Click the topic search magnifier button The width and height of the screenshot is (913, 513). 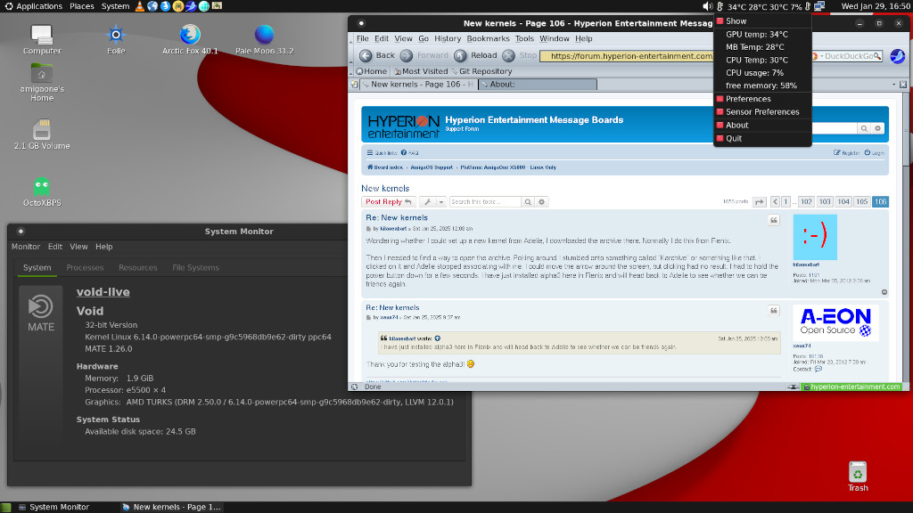click(x=528, y=202)
